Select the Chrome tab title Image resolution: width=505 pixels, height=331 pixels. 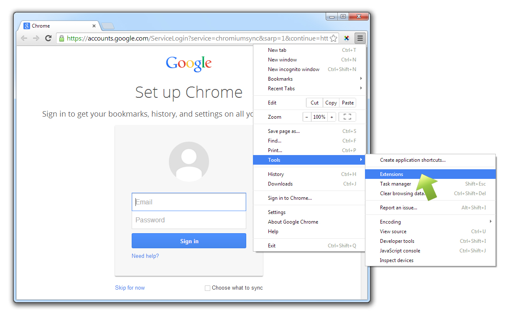pos(41,26)
